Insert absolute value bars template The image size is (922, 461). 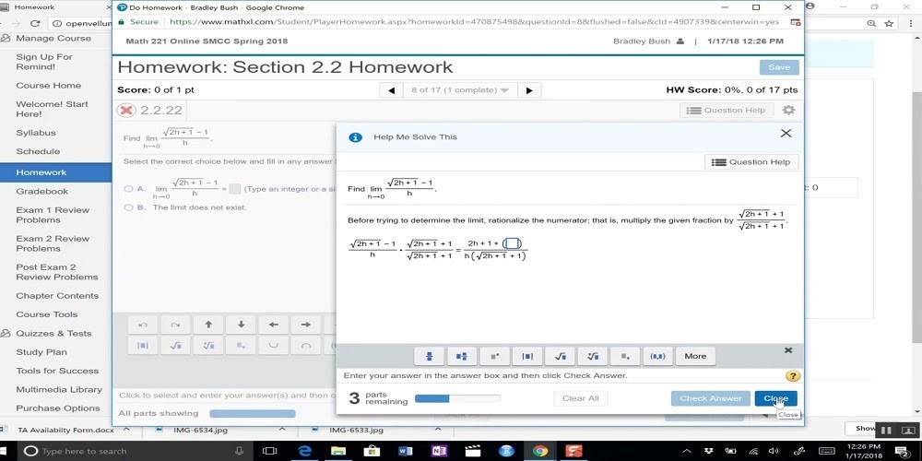coord(526,356)
